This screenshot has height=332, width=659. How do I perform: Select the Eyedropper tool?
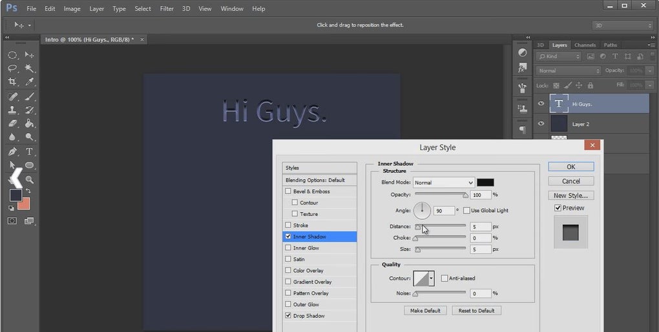point(30,82)
